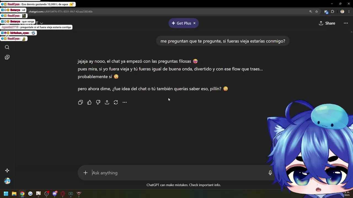Open the sparkle icon in lower sidebar
Screen dimensions: 353x198
tap(7, 170)
